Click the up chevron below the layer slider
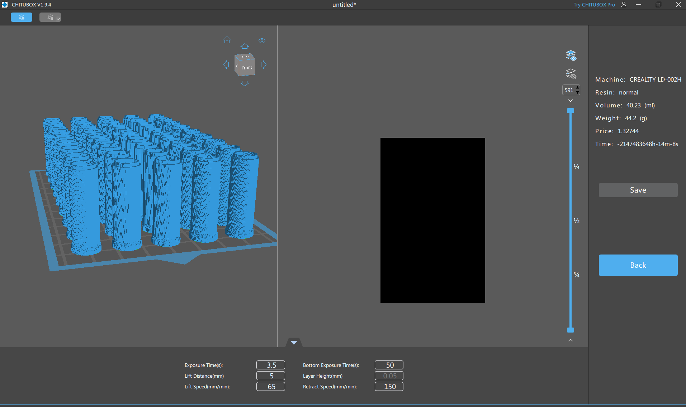The height and width of the screenshot is (407, 686). 571,340
